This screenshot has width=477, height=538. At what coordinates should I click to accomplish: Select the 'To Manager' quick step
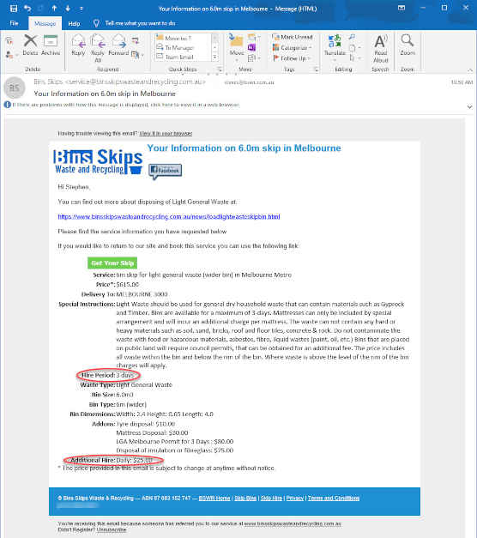175,47
